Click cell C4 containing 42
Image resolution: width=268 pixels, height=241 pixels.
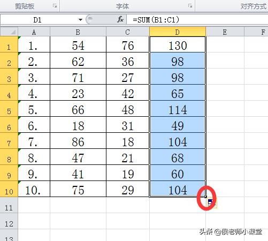(x=128, y=93)
